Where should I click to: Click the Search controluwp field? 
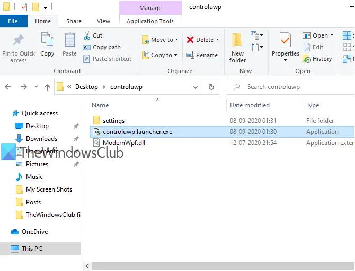click(x=290, y=87)
